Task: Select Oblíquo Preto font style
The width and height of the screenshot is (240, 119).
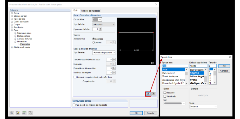Action: coord(197,83)
